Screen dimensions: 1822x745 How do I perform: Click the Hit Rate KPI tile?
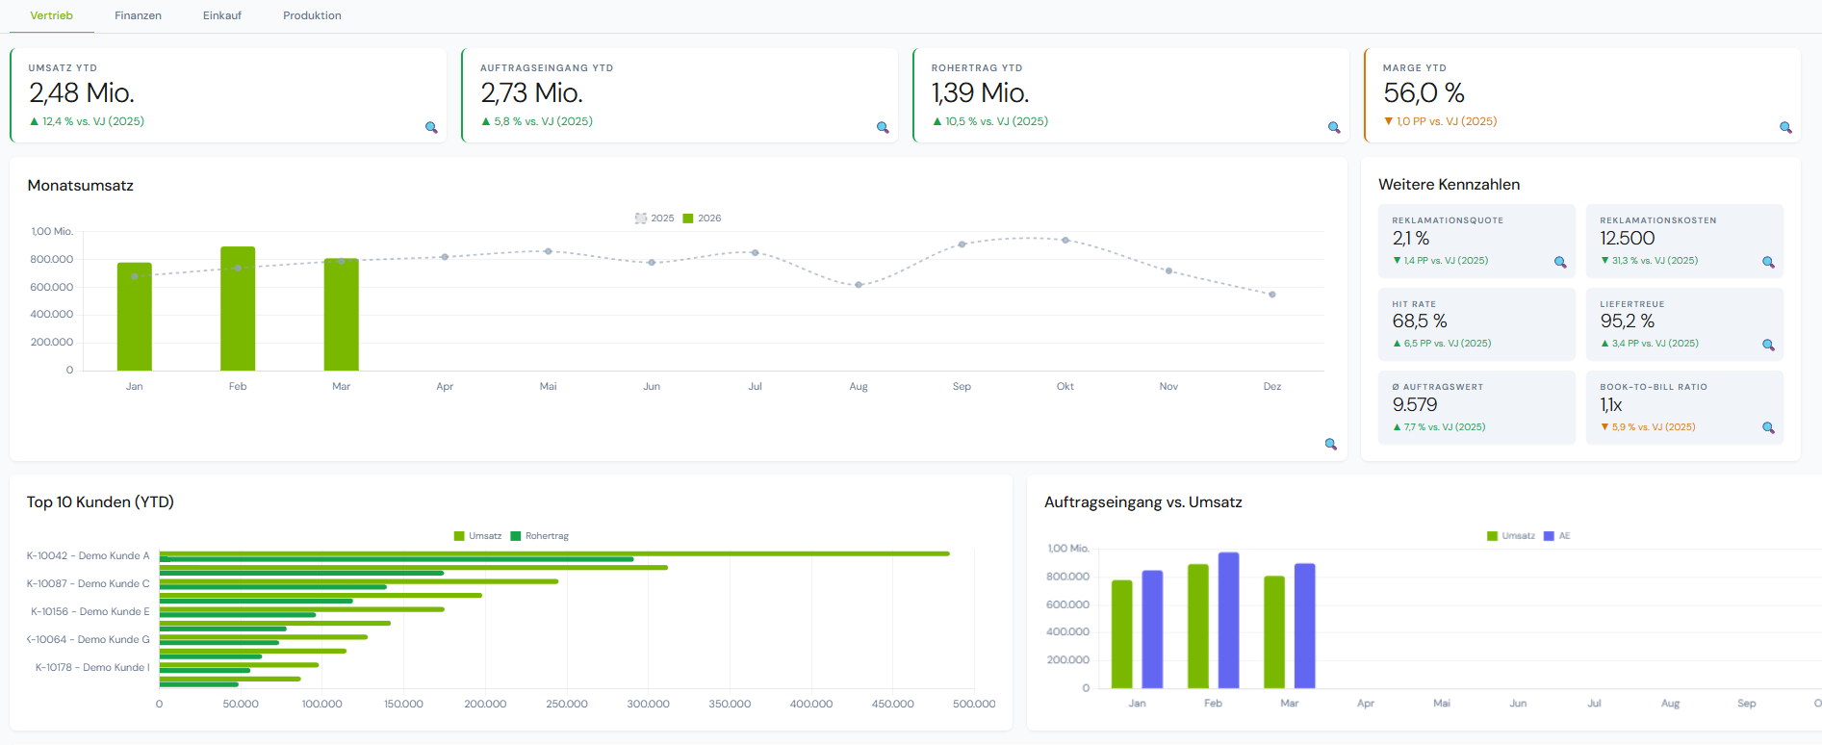click(x=1476, y=324)
